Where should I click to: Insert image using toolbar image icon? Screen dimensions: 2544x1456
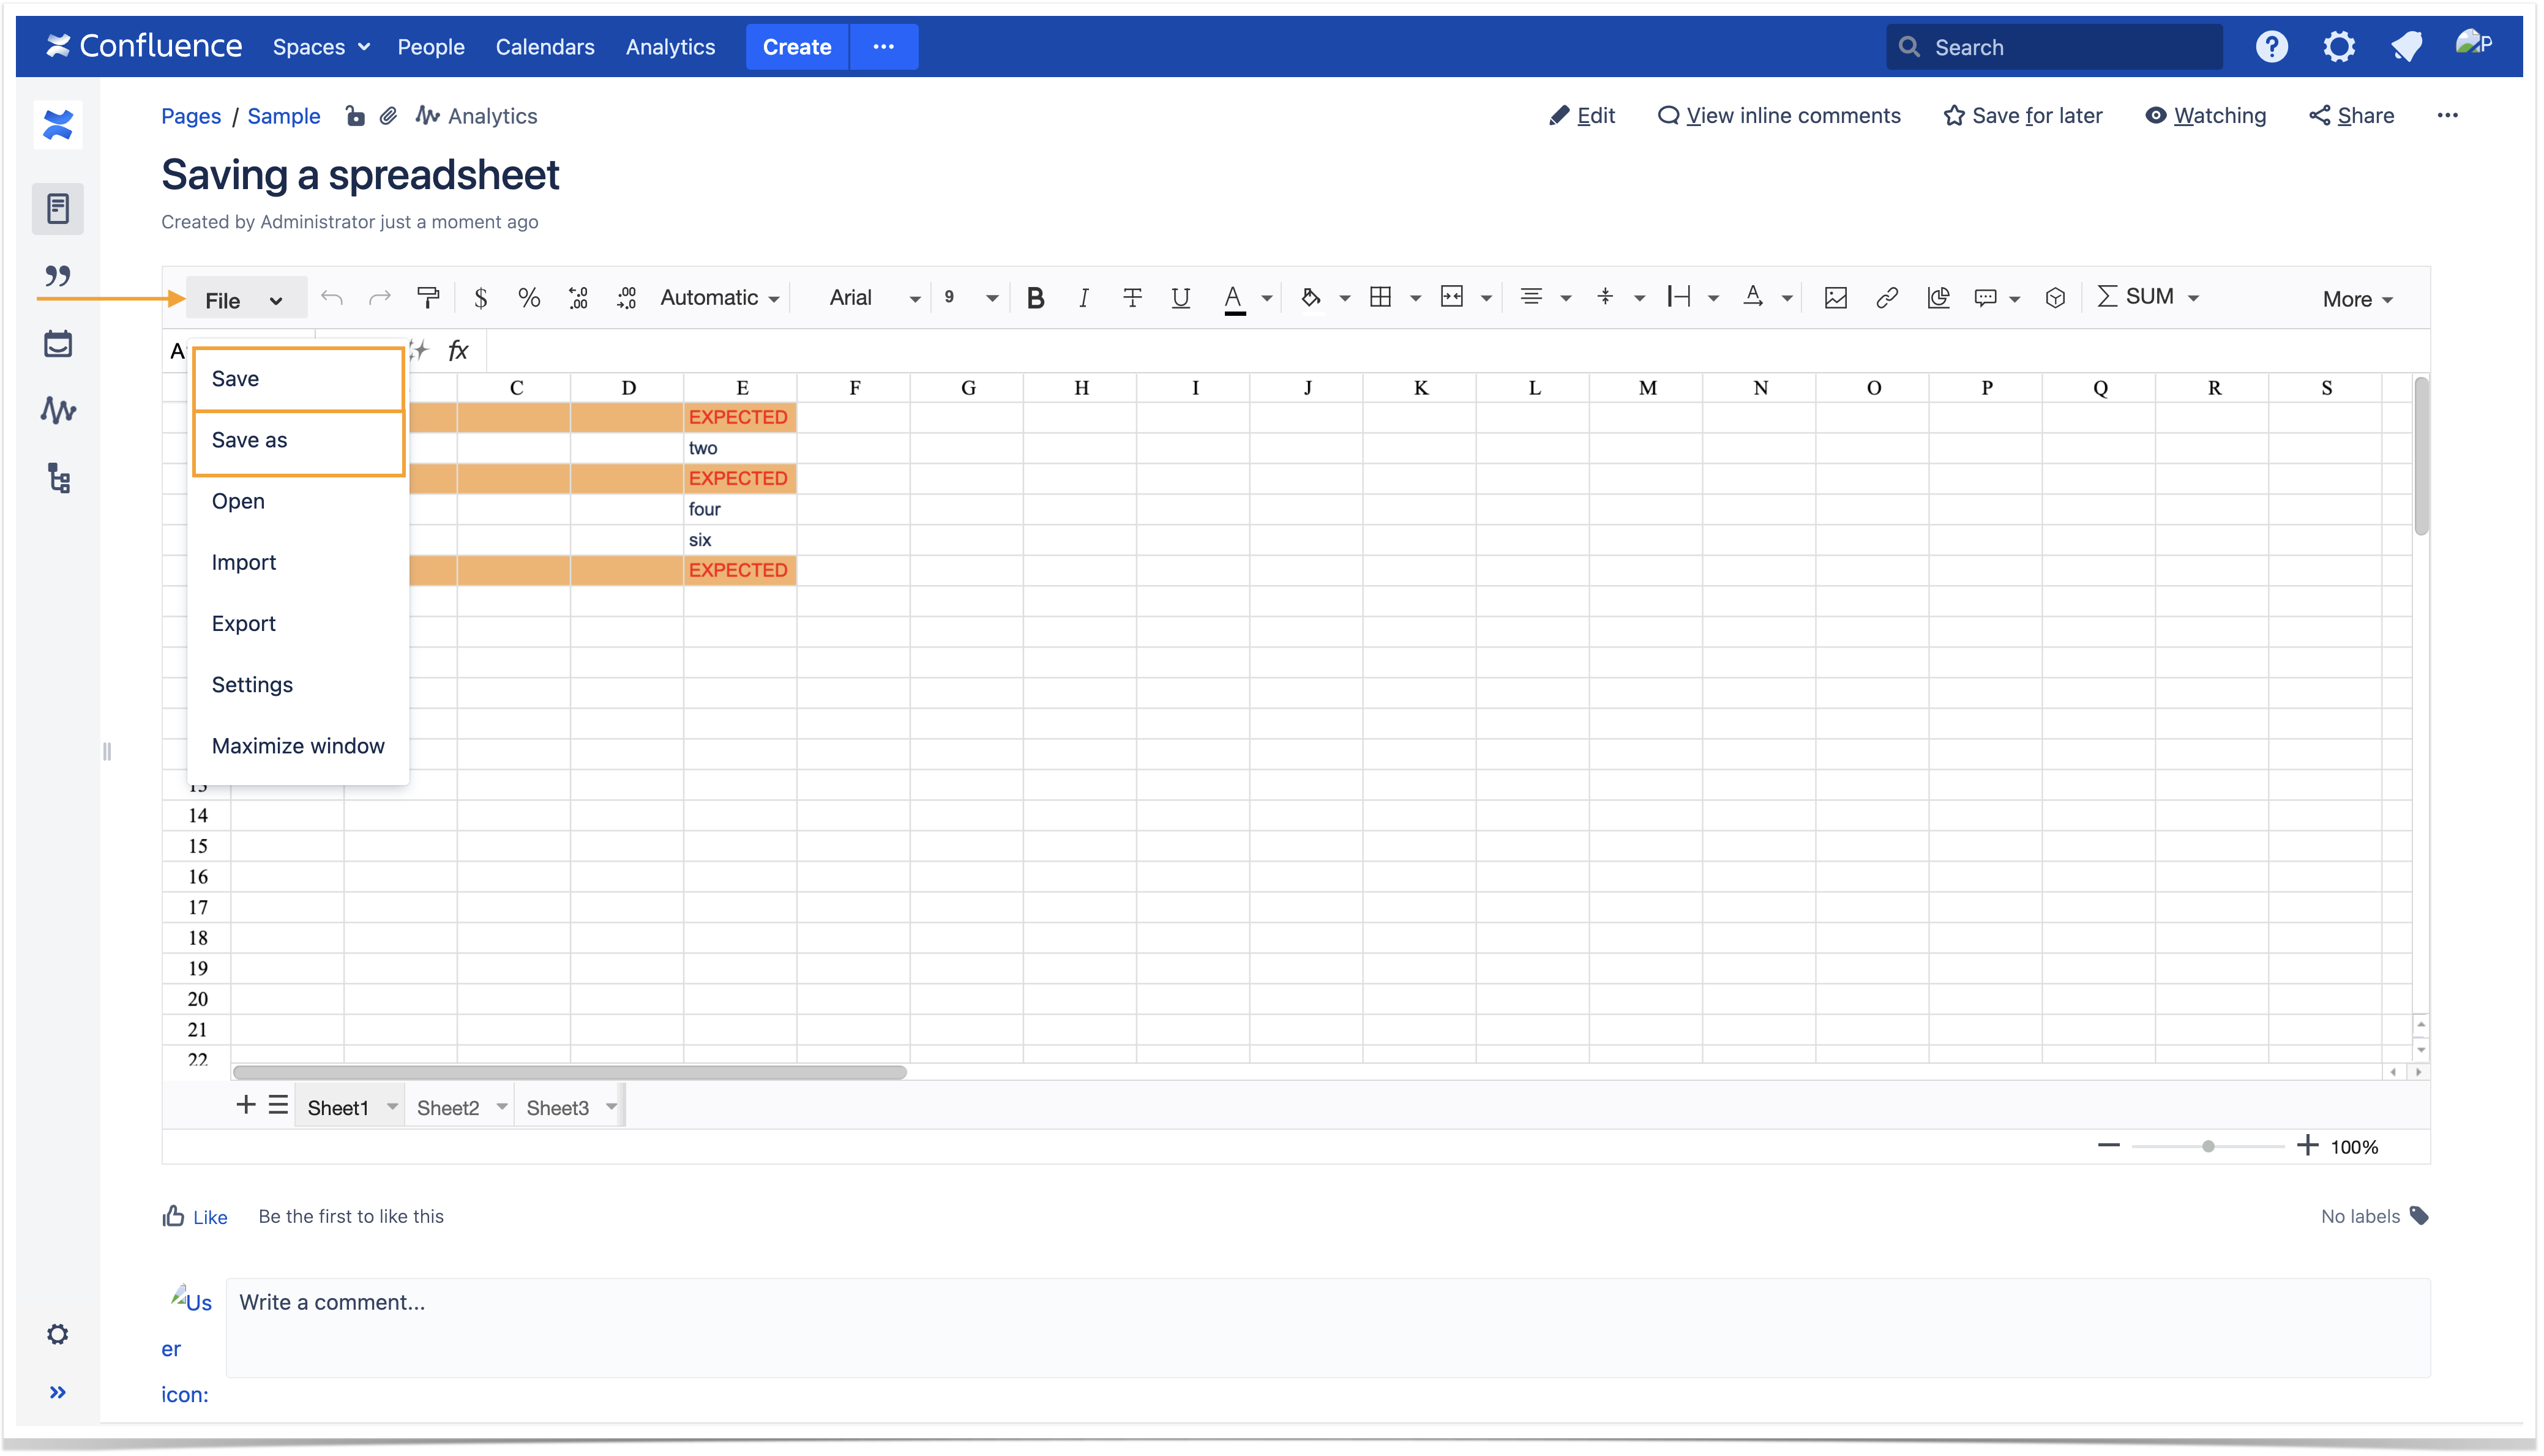click(1835, 297)
